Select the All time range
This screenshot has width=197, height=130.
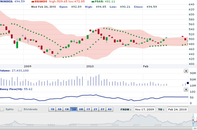click(x=110, y=109)
